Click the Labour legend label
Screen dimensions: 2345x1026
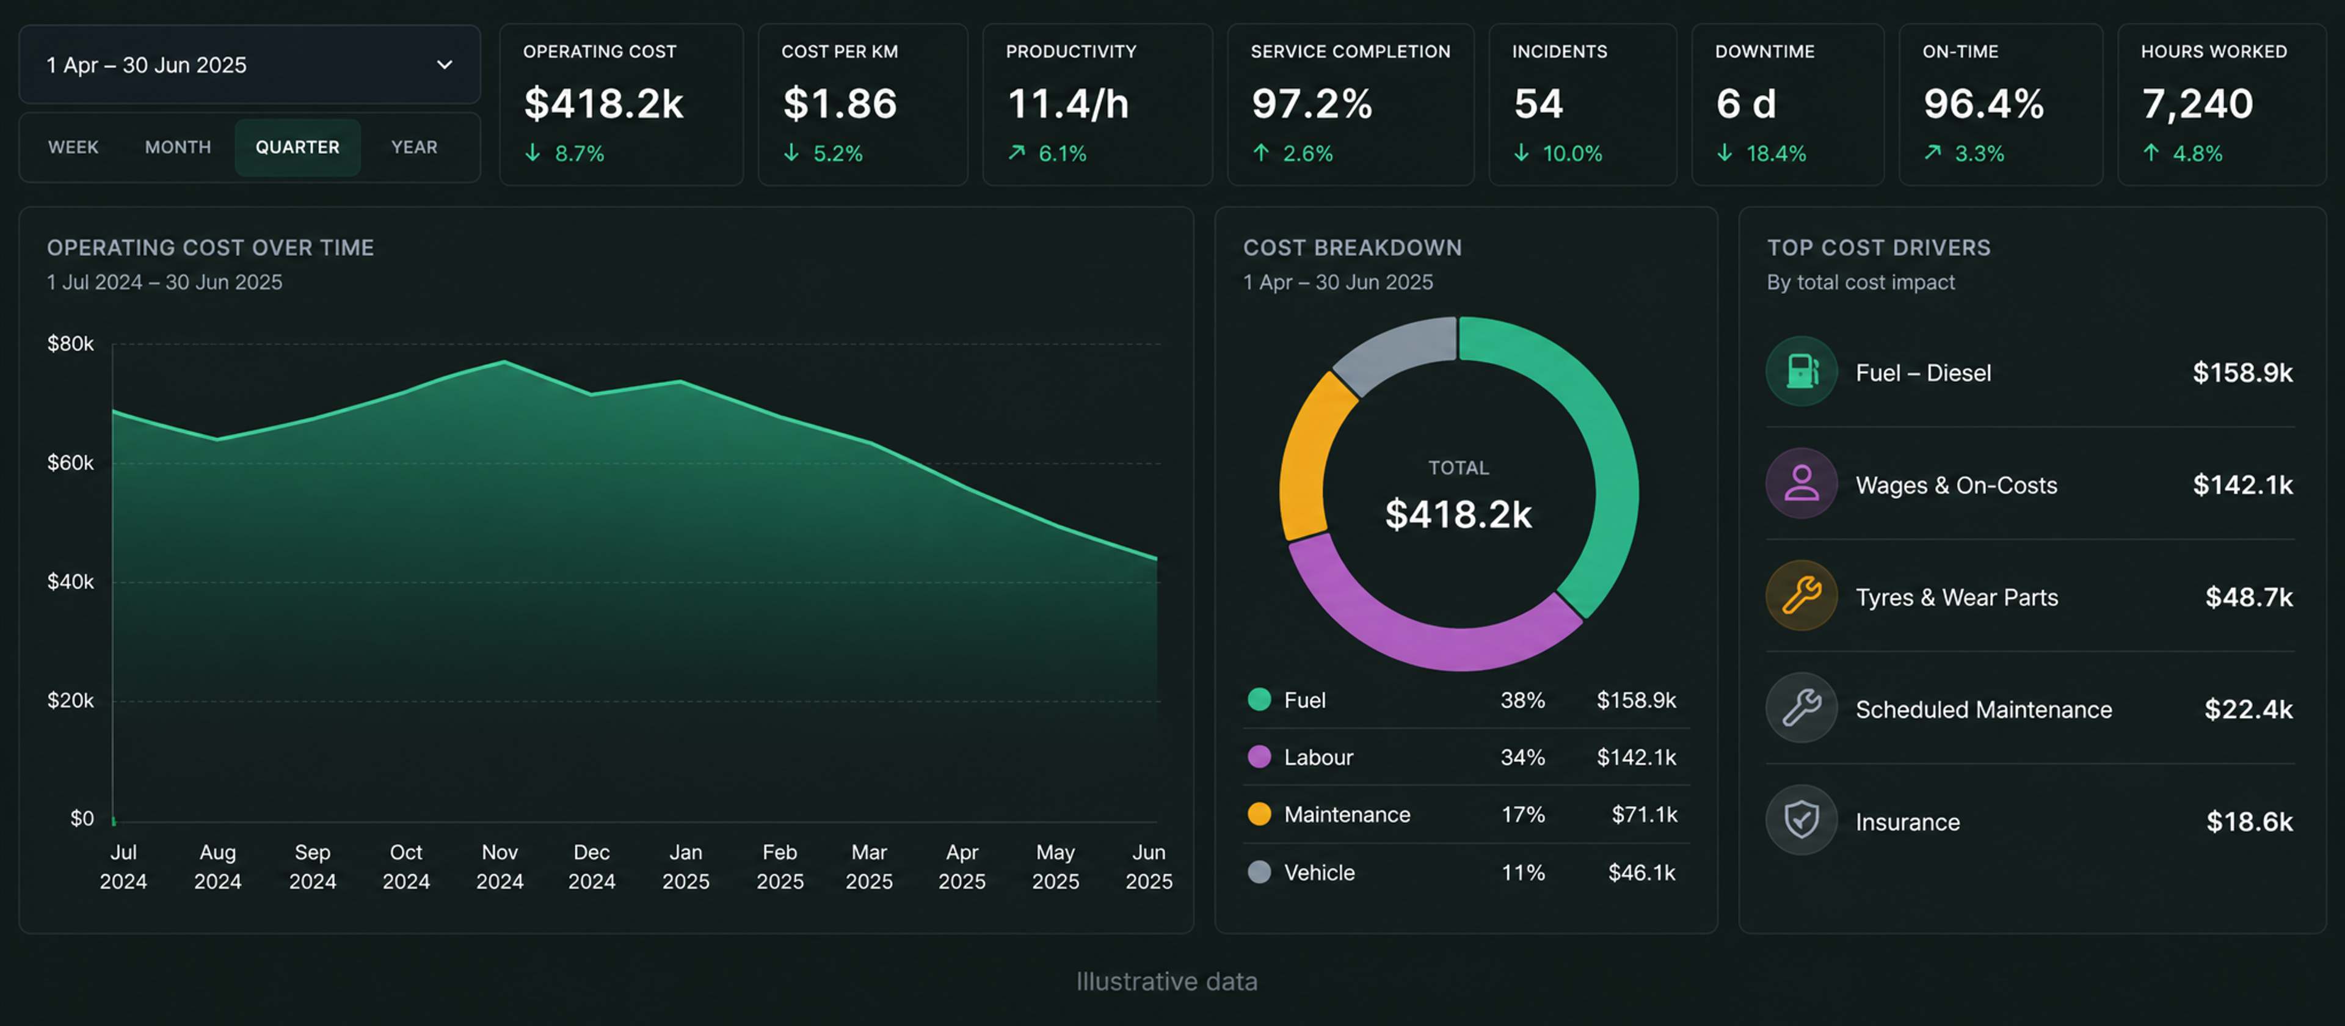tap(1318, 757)
